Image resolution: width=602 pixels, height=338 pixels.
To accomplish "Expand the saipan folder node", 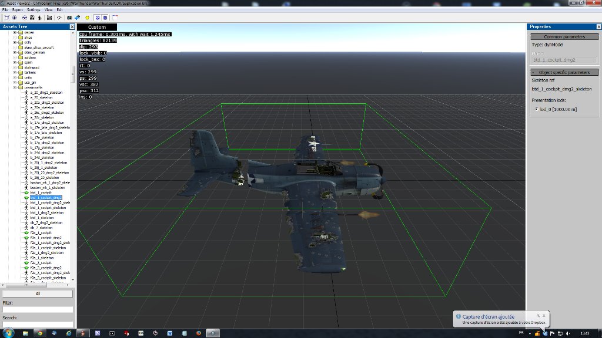I will tap(15, 33).
